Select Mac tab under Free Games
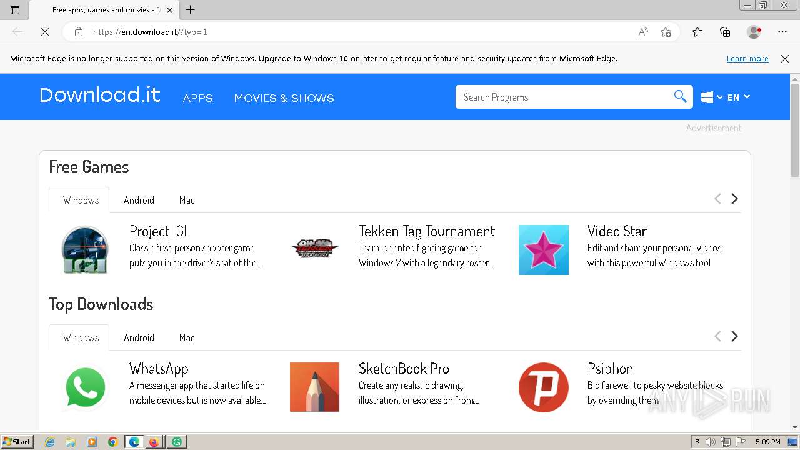The image size is (800, 450). point(187,200)
